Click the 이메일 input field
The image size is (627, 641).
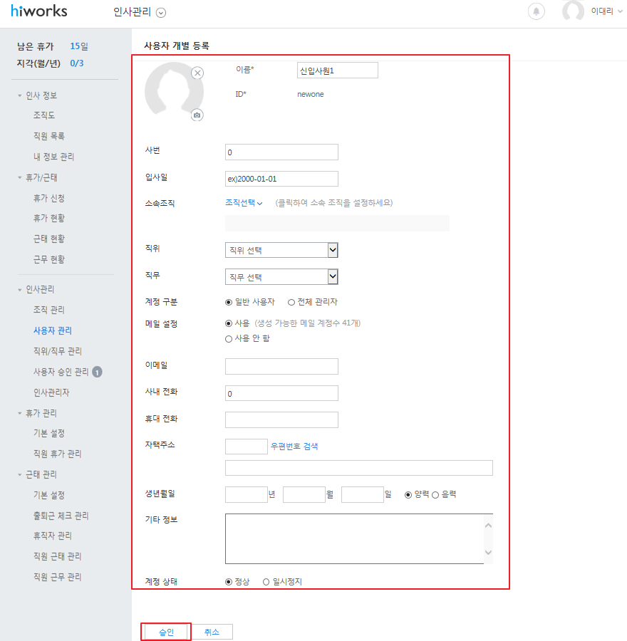click(x=281, y=366)
